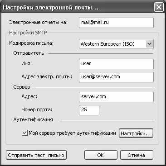166x166 pixels.
Task: Click into the sender 'Имя' field containing user
Action: pyautogui.click(x=116, y=64)
